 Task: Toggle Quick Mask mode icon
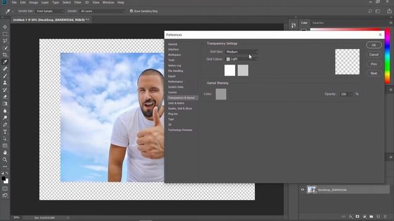point(5,188)
